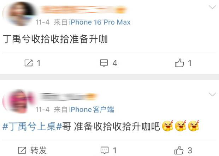Open the second poster's gray blurred username
Image resolution: width=219 pixels, height=156 pixels.
(x=69, y=97)
